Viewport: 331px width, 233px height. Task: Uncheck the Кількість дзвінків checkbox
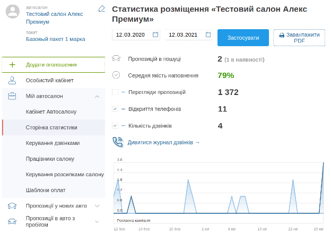[x=115, y=126]
